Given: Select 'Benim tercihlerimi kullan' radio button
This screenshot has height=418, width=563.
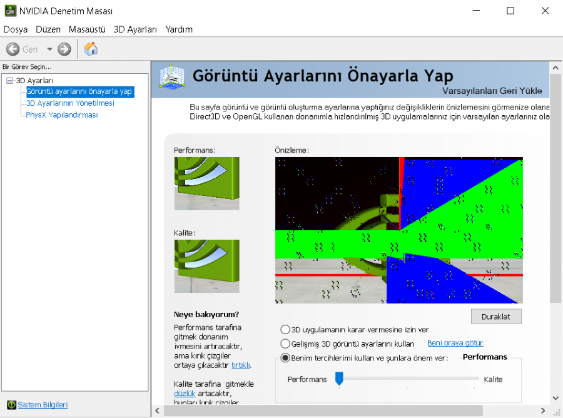Looking at the screenshot, I should [x=285, y=358].
